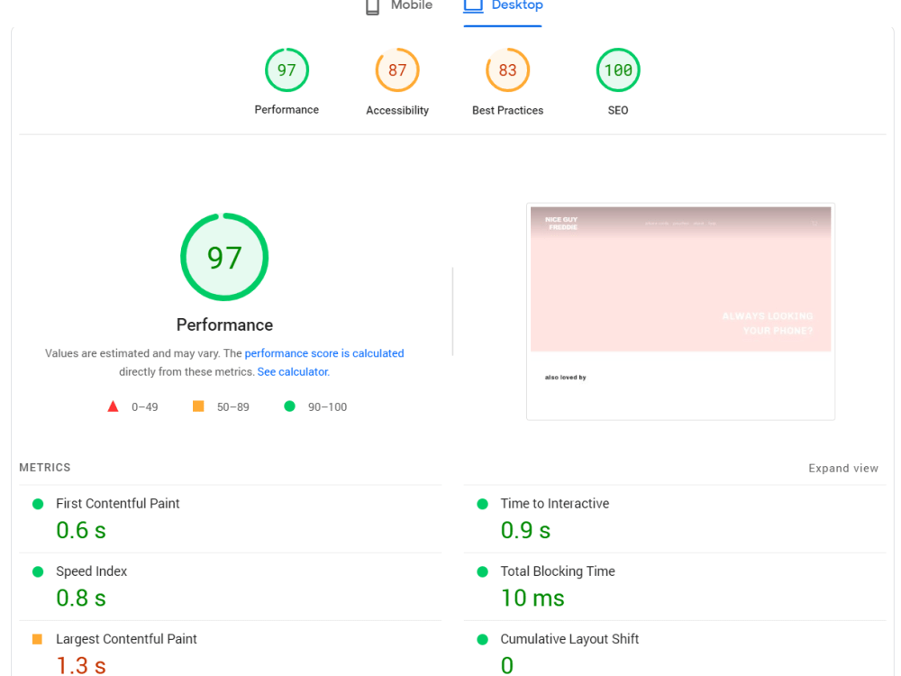Click the SEO label under the gauge
This screenshot has height=676, width=901.
(618, 110)
